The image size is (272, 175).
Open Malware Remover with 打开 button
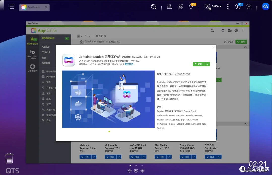86,157
